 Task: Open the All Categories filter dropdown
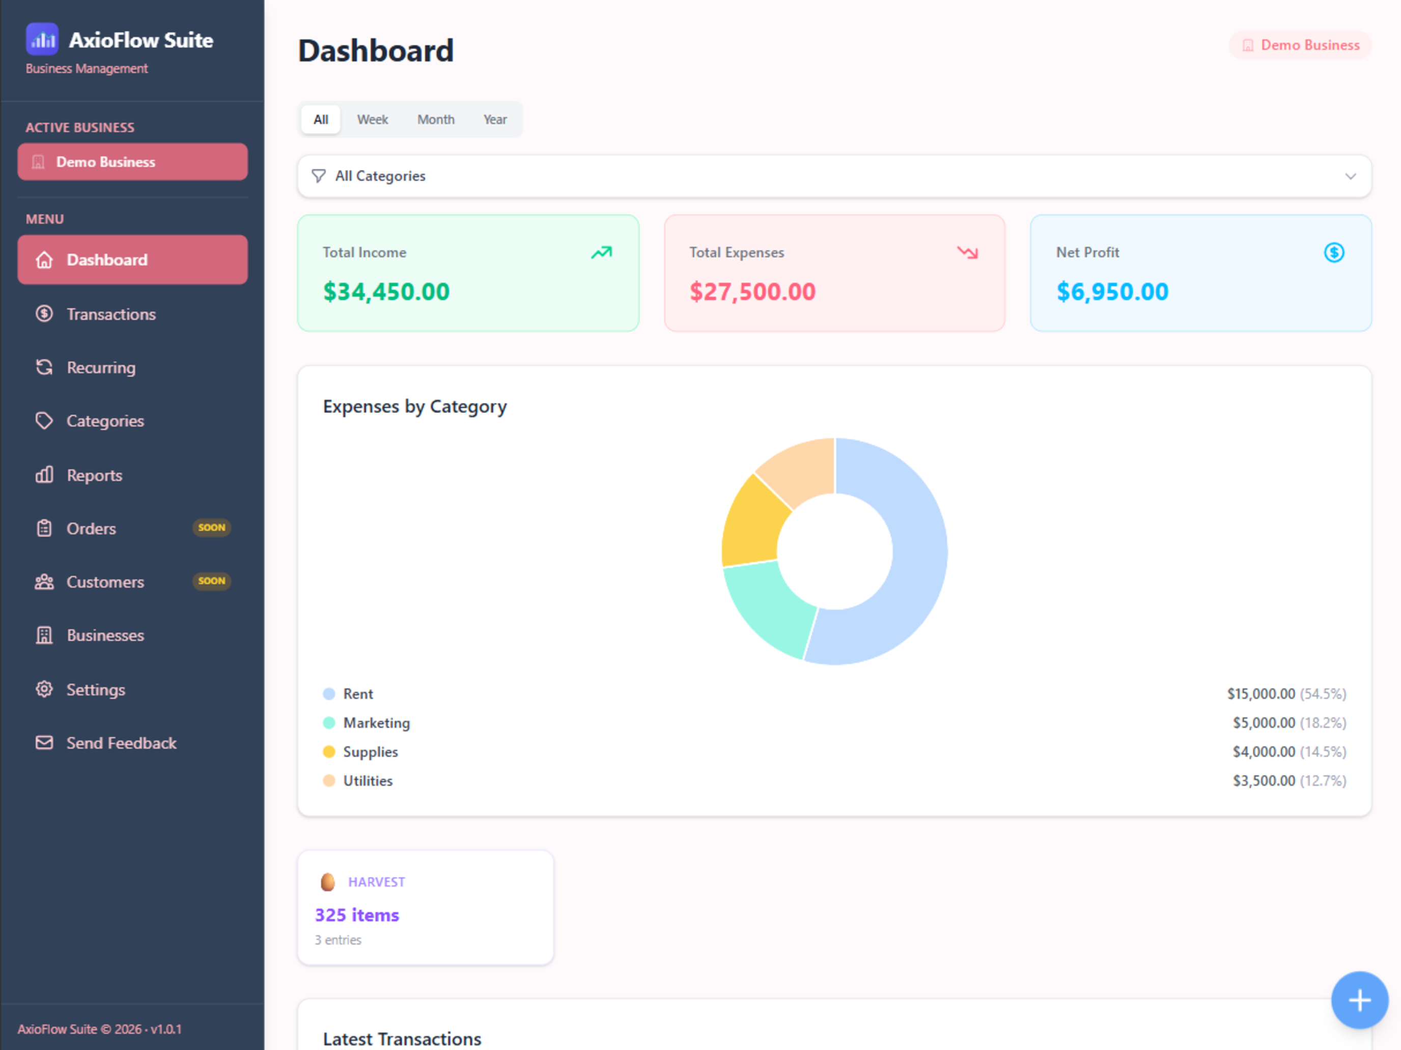coord(834,176)
